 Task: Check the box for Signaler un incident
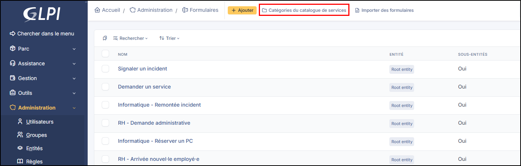pyautogui.click(x=105, y=69)
